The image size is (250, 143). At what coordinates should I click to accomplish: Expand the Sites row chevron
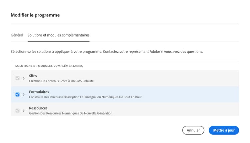(23, 78)
